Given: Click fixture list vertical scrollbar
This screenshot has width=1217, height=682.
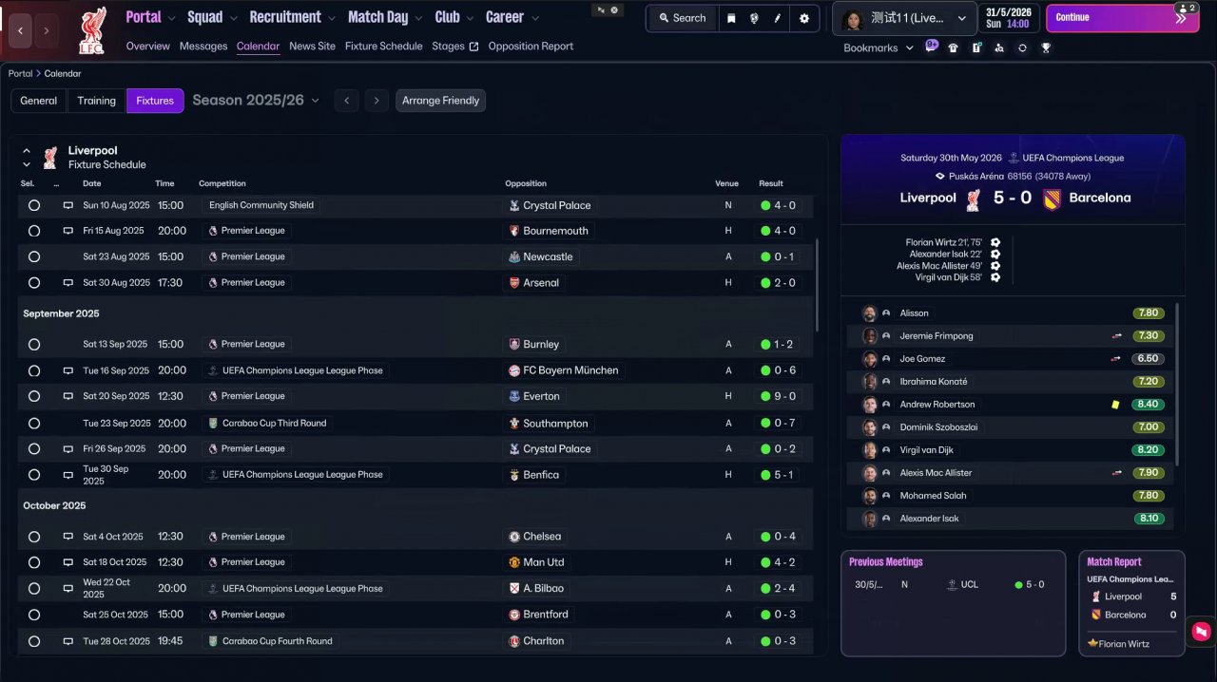Looking at the screenshot, I should point(816,285).
